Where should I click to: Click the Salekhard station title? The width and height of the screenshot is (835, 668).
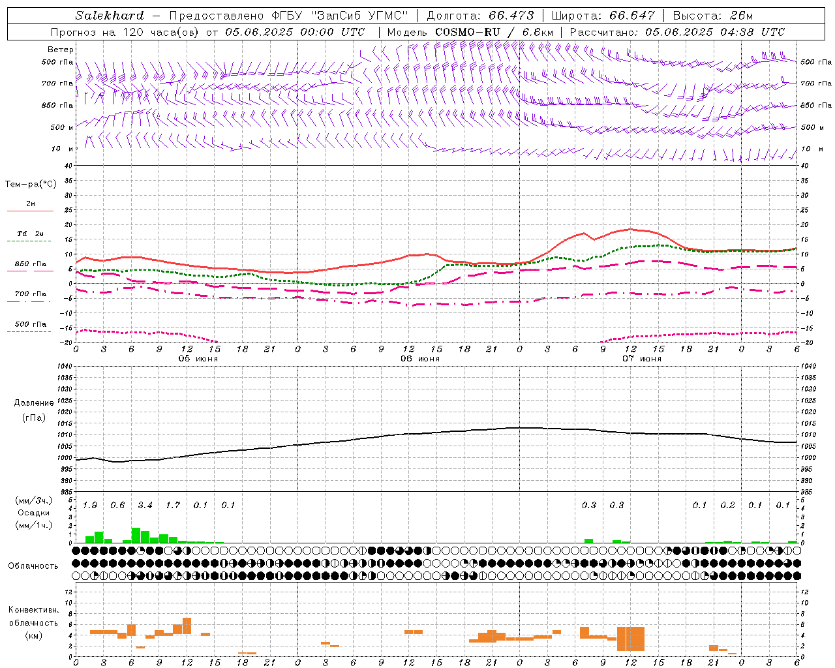click(110, 16)
